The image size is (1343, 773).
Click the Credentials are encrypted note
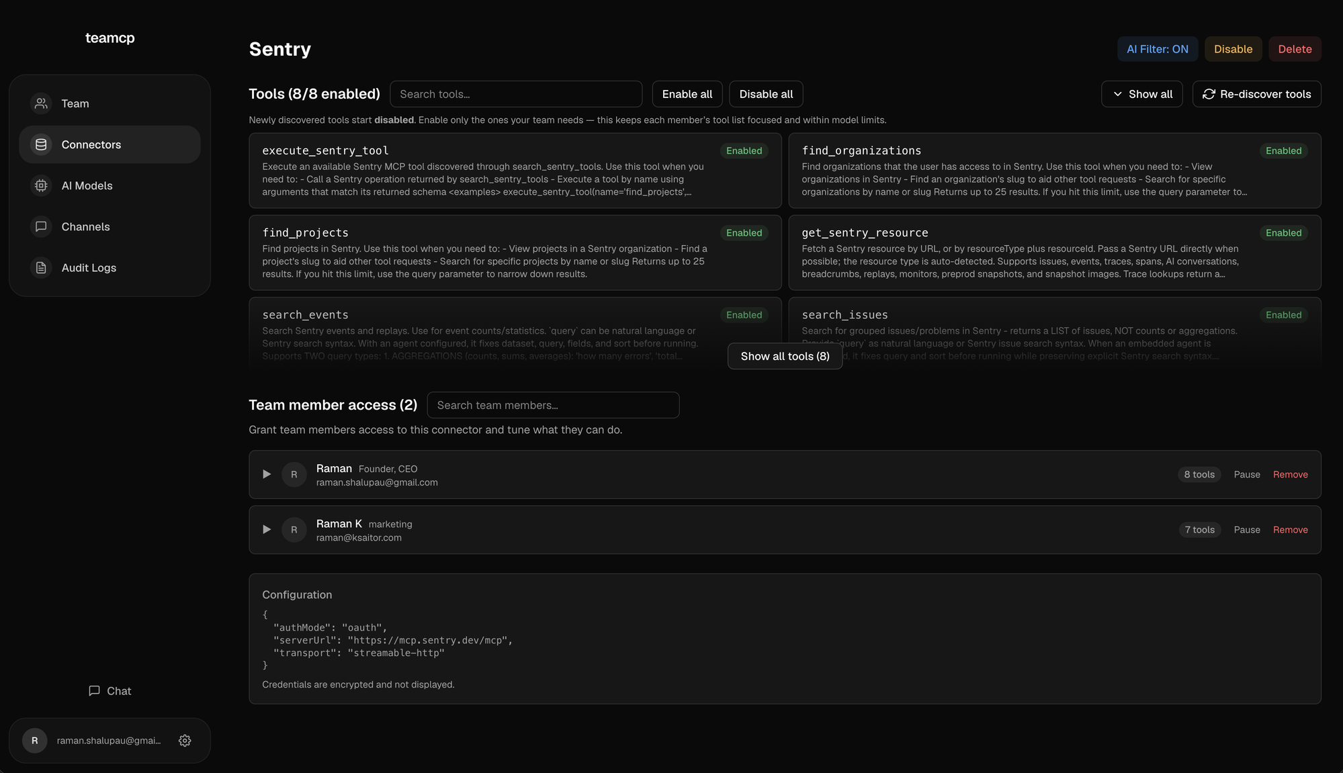tap(358, 684)
